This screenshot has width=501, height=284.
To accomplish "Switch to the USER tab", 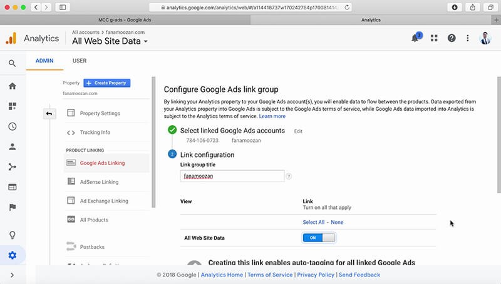I will click(x=80, y=61).
